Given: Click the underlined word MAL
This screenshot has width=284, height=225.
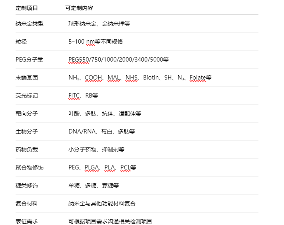Looking at the screenshot, I should click(113, 78).
